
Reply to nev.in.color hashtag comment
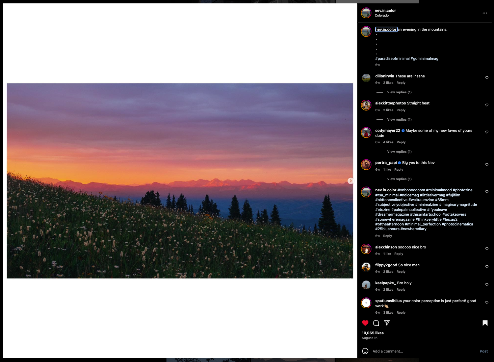pos(387,236)
